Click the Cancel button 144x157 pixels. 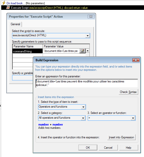point(108,147)
